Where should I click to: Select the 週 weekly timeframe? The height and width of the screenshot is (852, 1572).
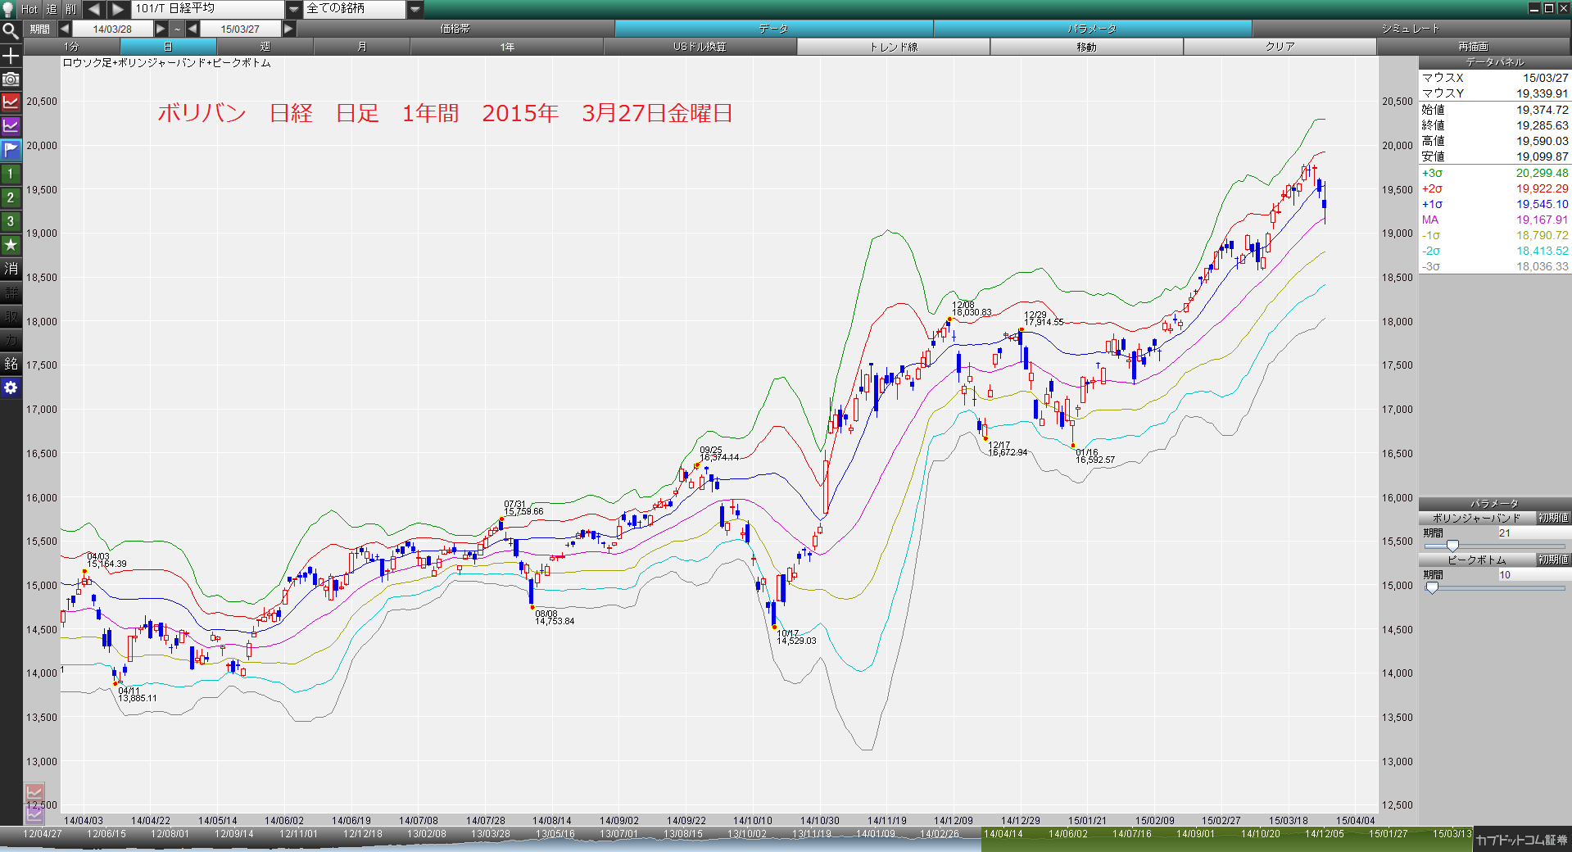coord(265,47)
